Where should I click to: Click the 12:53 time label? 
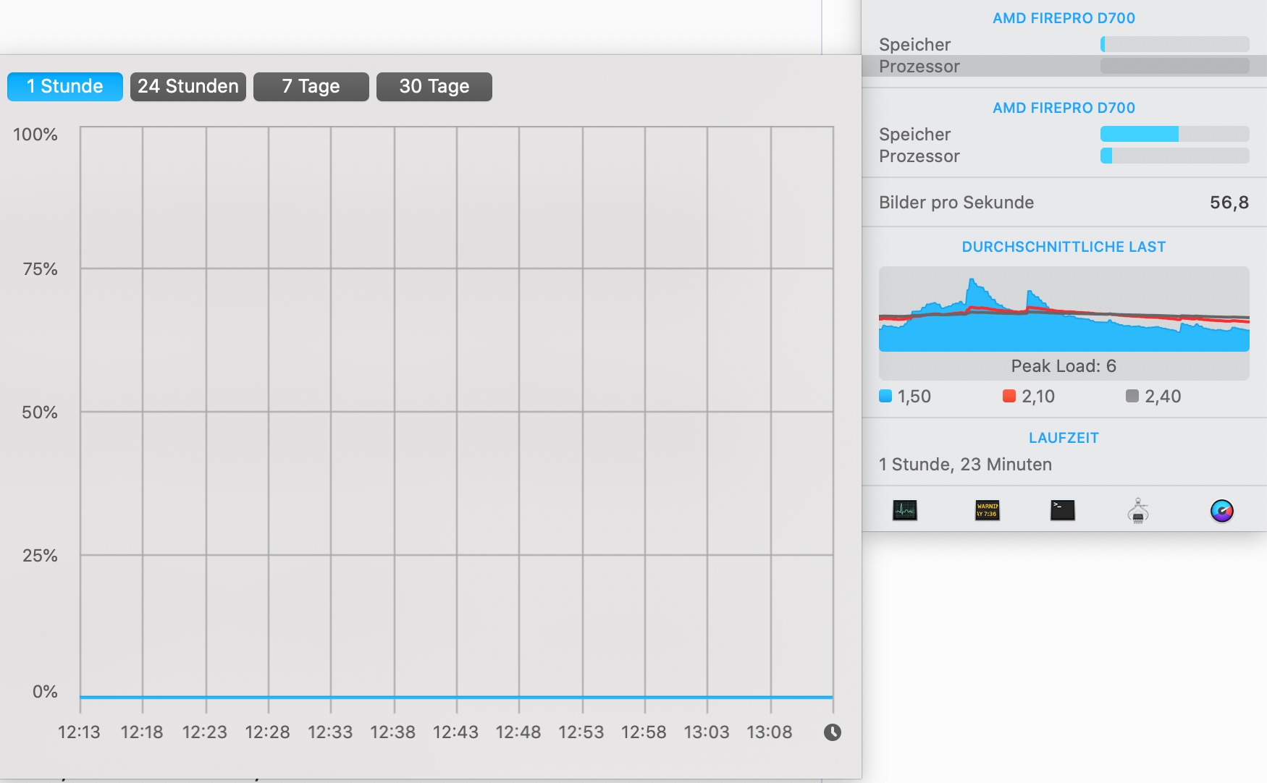click(x=581, y=732)
